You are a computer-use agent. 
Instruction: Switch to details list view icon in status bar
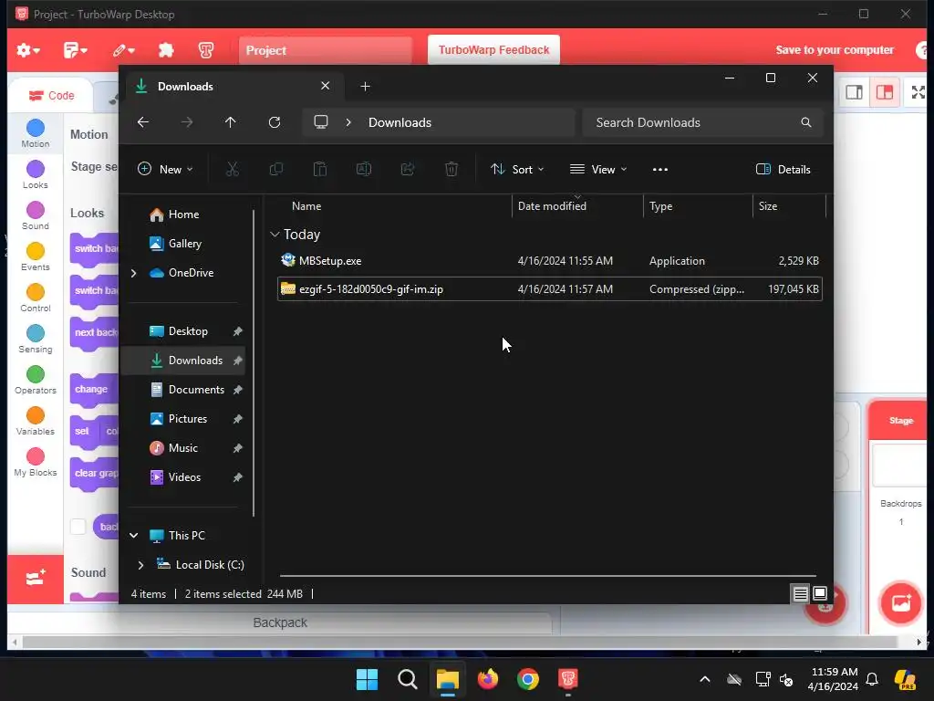pos(800,593)
